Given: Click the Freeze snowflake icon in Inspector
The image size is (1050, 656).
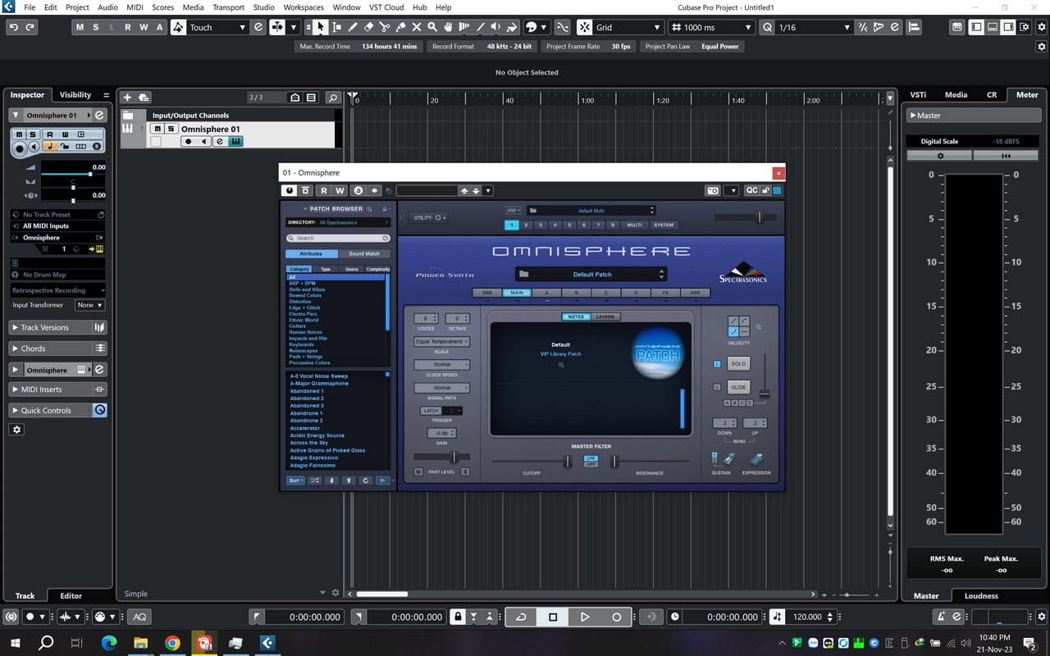Looking at the screenshot, I should point(97,147).
